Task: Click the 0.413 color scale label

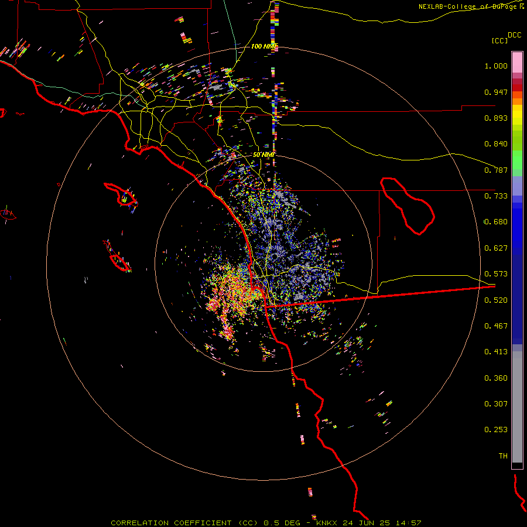Action: pos(496,352)
